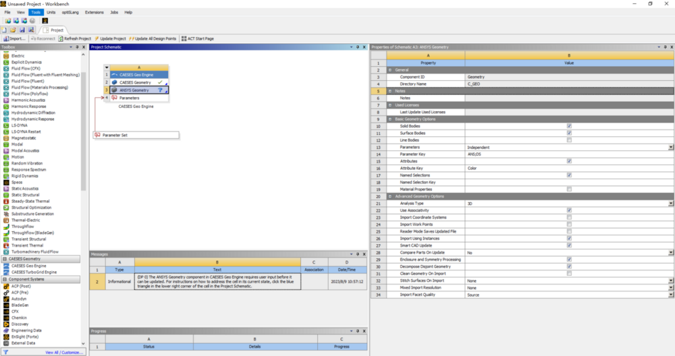Click the greyed-out sphere icon in top toolbar
Image resolution: width=675 pixels, height=356 pixels.
click(x=32, y=21)
